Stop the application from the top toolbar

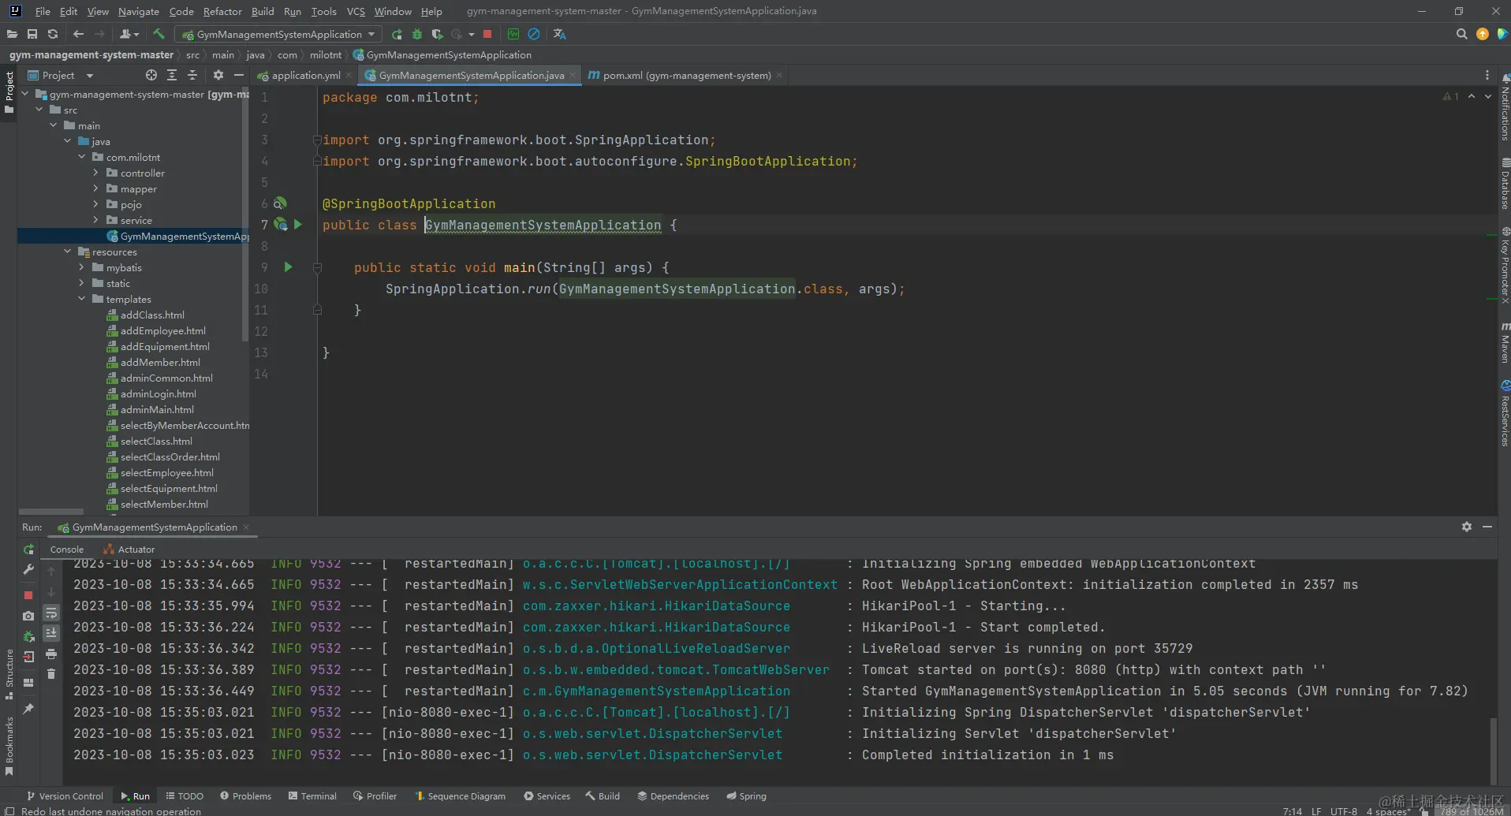tap(487, 34)
